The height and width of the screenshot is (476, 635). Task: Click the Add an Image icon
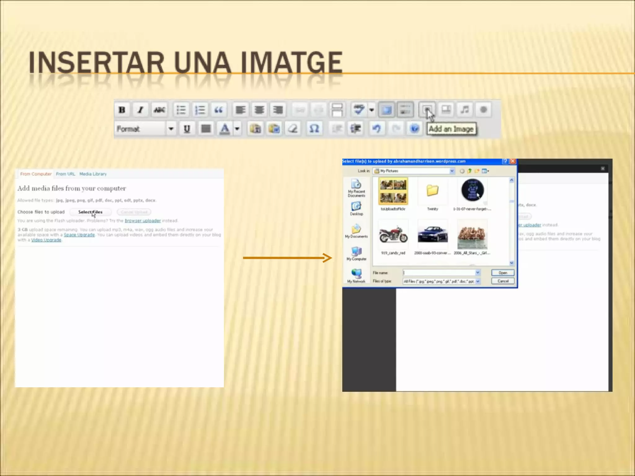(427, 110)
